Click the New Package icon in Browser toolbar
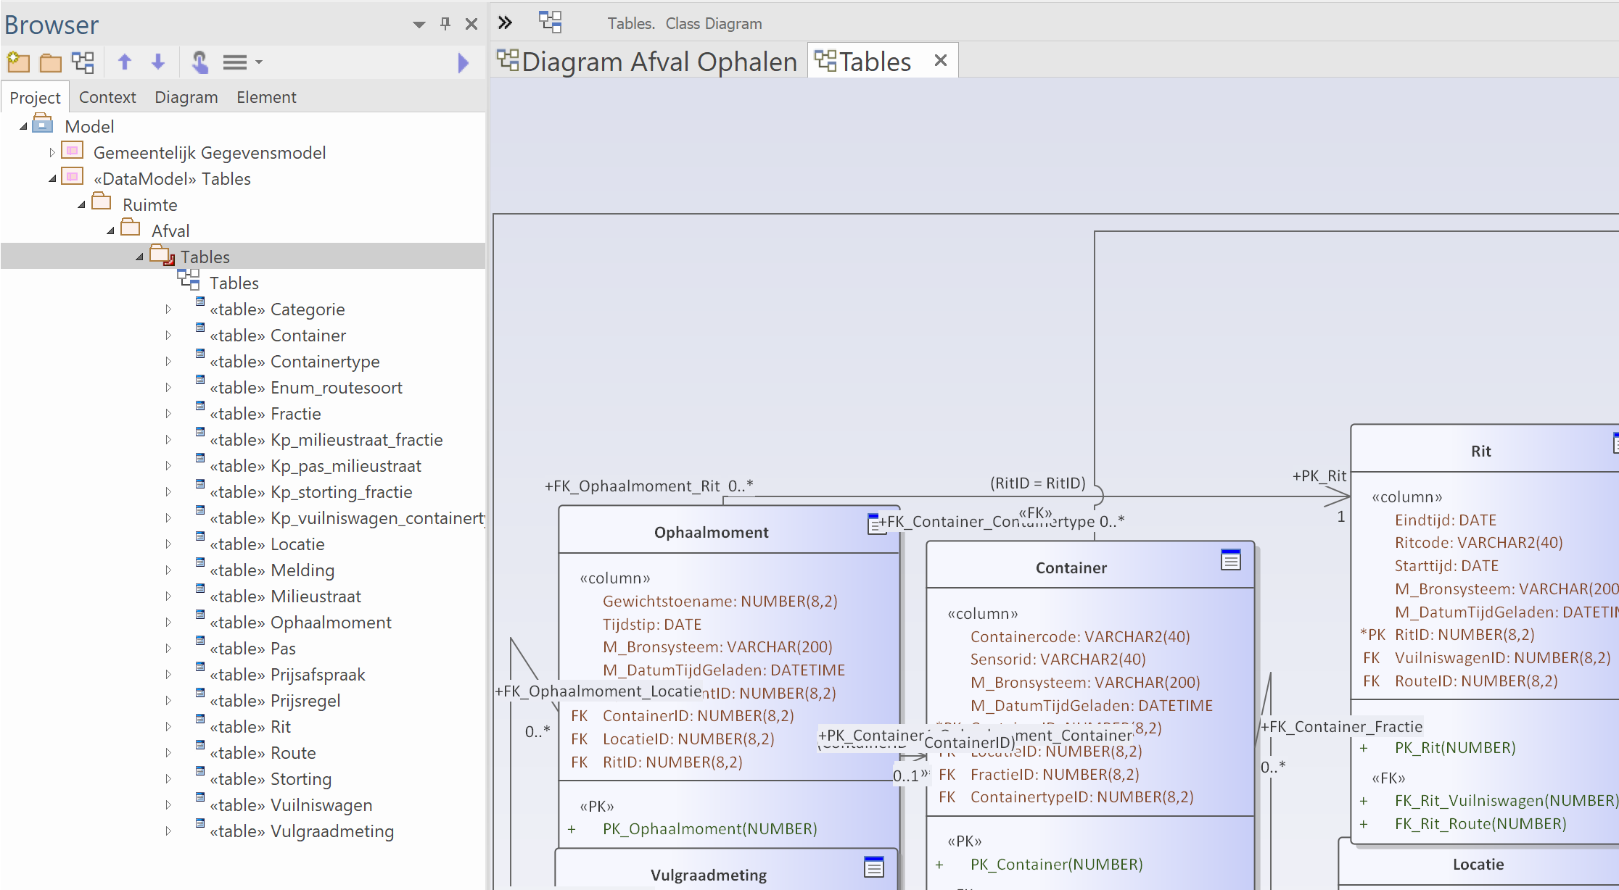Image resolution: width=1619 pixels, height=890 pixels. point(18,62)
